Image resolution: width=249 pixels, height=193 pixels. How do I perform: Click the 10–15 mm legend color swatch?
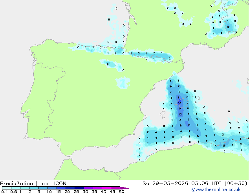52,188
